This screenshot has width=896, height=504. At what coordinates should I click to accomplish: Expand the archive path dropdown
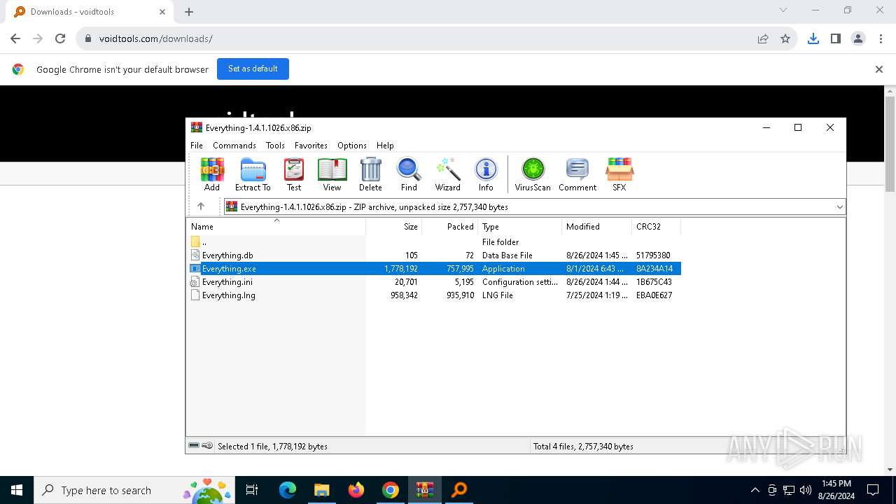pyautogui.click(x=839, y=206)
